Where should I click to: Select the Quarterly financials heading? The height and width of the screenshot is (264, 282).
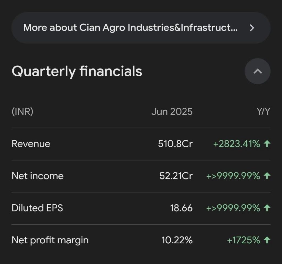77,71
